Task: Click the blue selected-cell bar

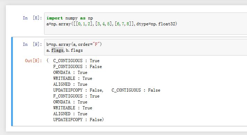Action: (x=12, y=82)
